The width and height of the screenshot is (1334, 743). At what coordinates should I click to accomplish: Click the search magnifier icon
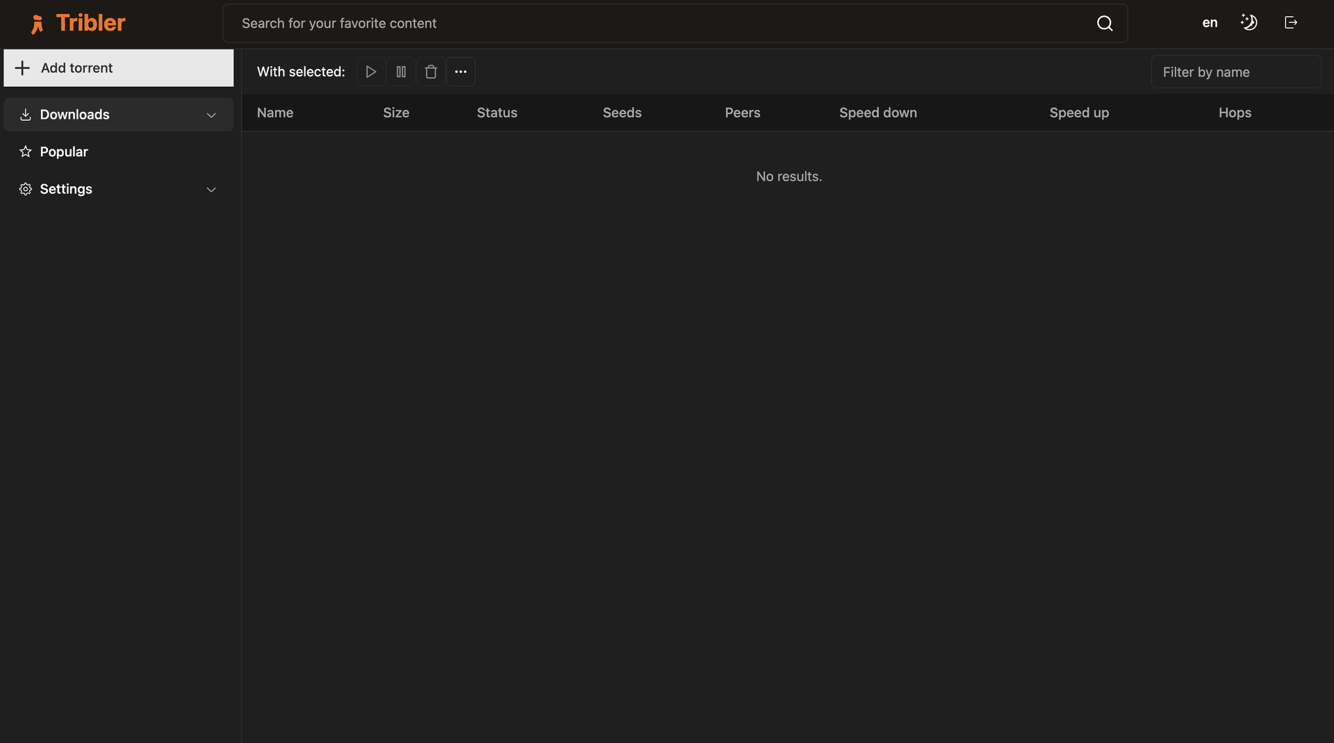click(1105, 23)
